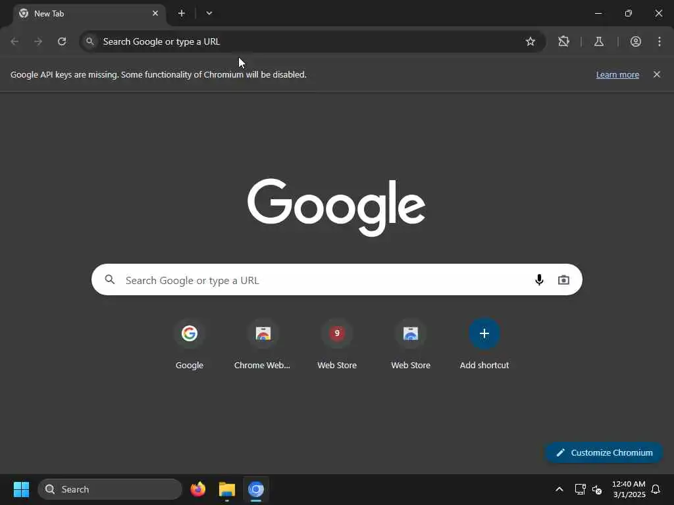Screen dimensions: 674x505
Task: Open the Learn more link
Action: click(x=617, y=75)
